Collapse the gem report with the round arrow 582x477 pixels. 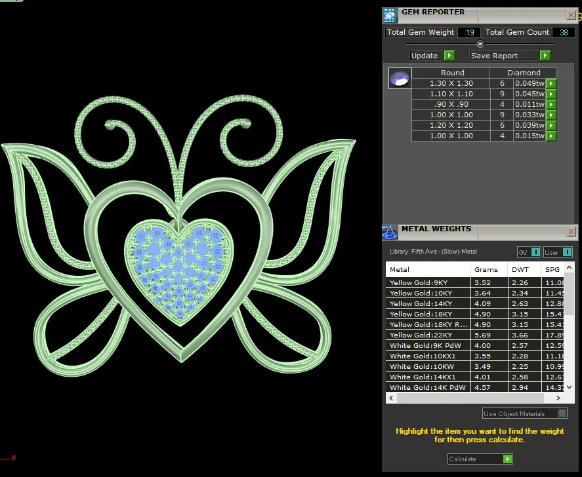click(480, 44)
